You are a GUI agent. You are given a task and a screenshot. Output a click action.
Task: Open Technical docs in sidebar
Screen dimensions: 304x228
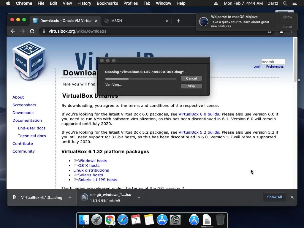32,136
